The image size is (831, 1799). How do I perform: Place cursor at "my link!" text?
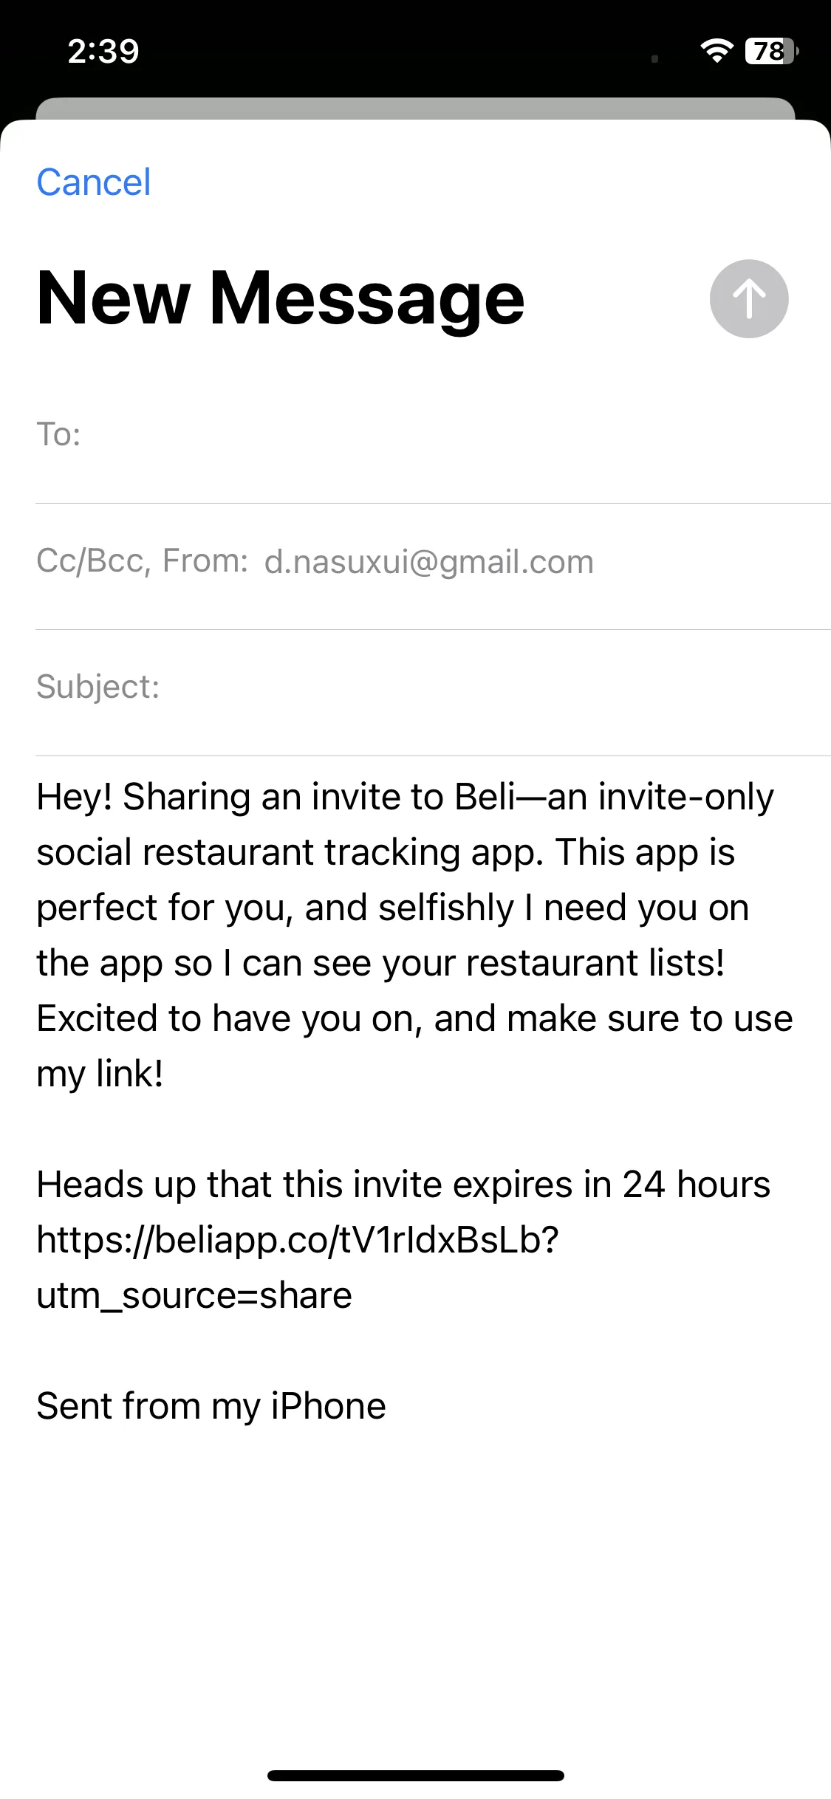(100, 1075)
